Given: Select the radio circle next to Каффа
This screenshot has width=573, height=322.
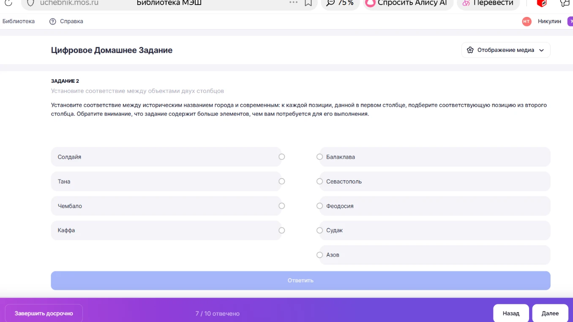Looking at the screenshot, I should click(x=282, y=230).
